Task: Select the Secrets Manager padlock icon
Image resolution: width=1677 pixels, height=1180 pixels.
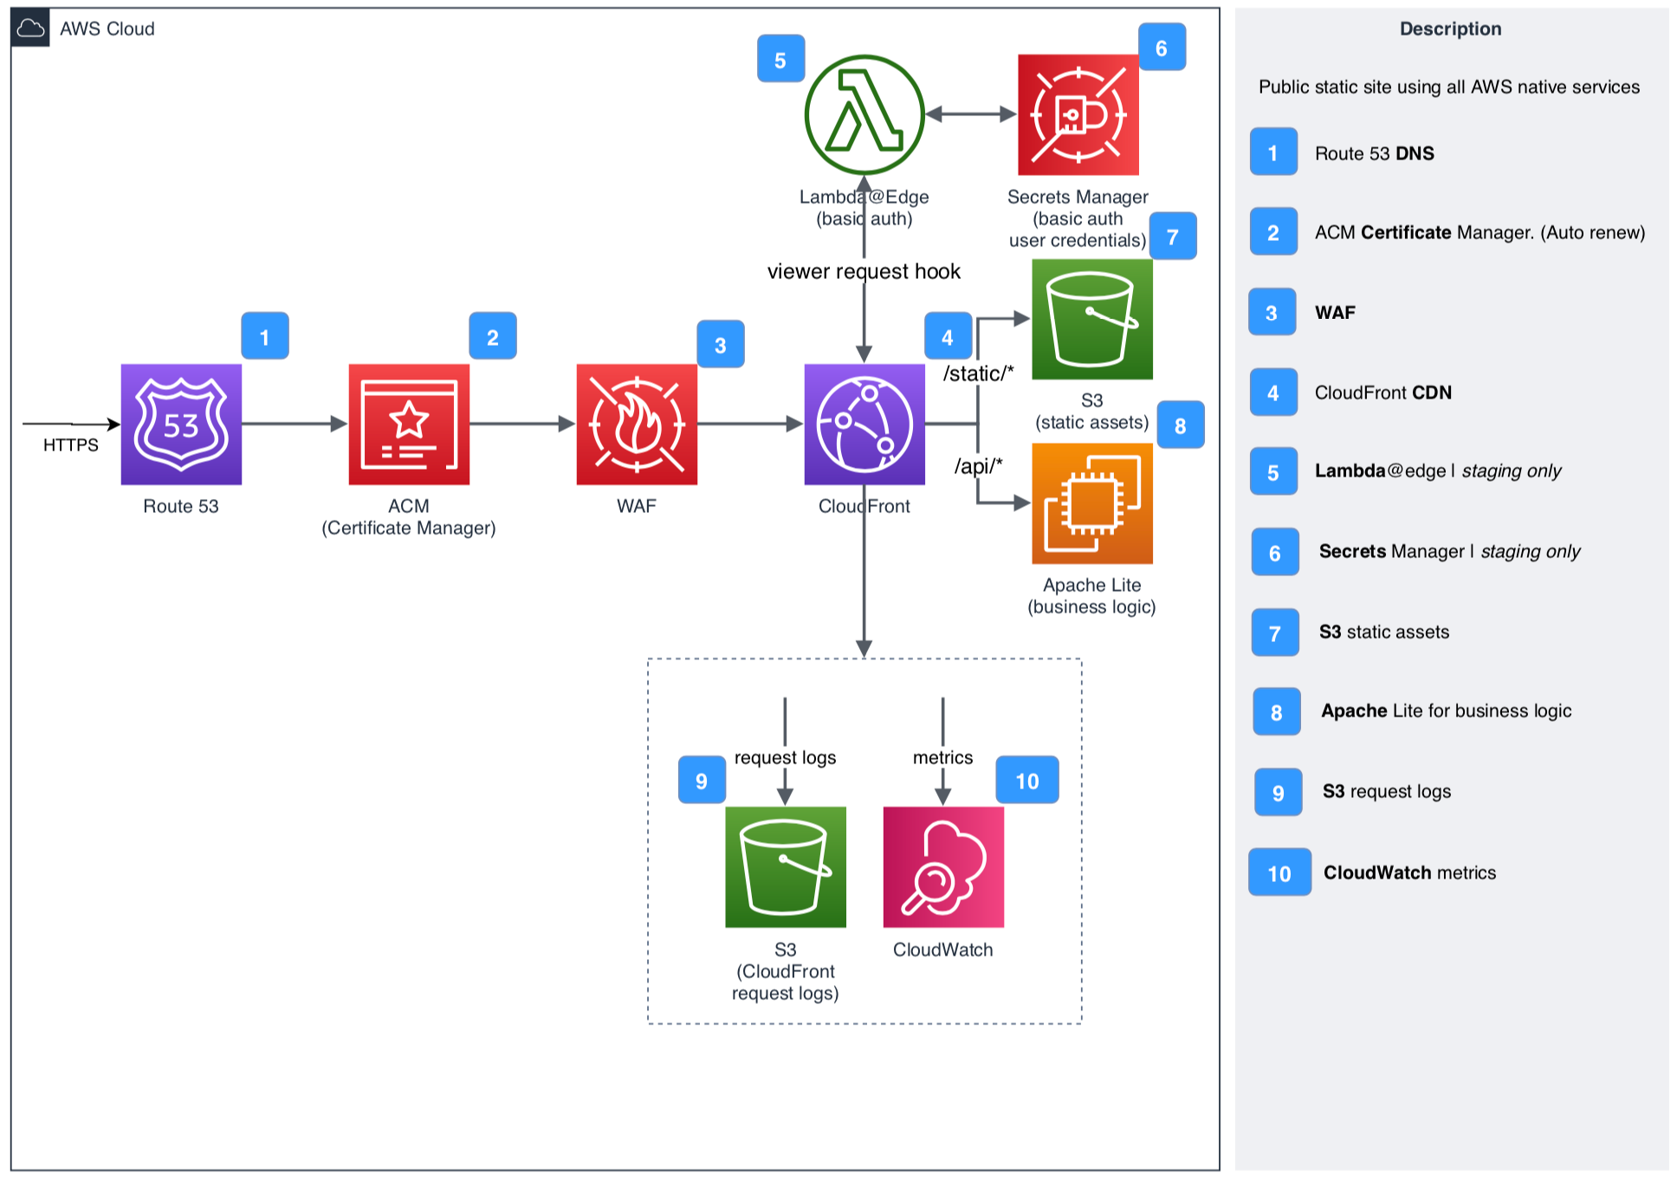Action: pos(1078,114)
